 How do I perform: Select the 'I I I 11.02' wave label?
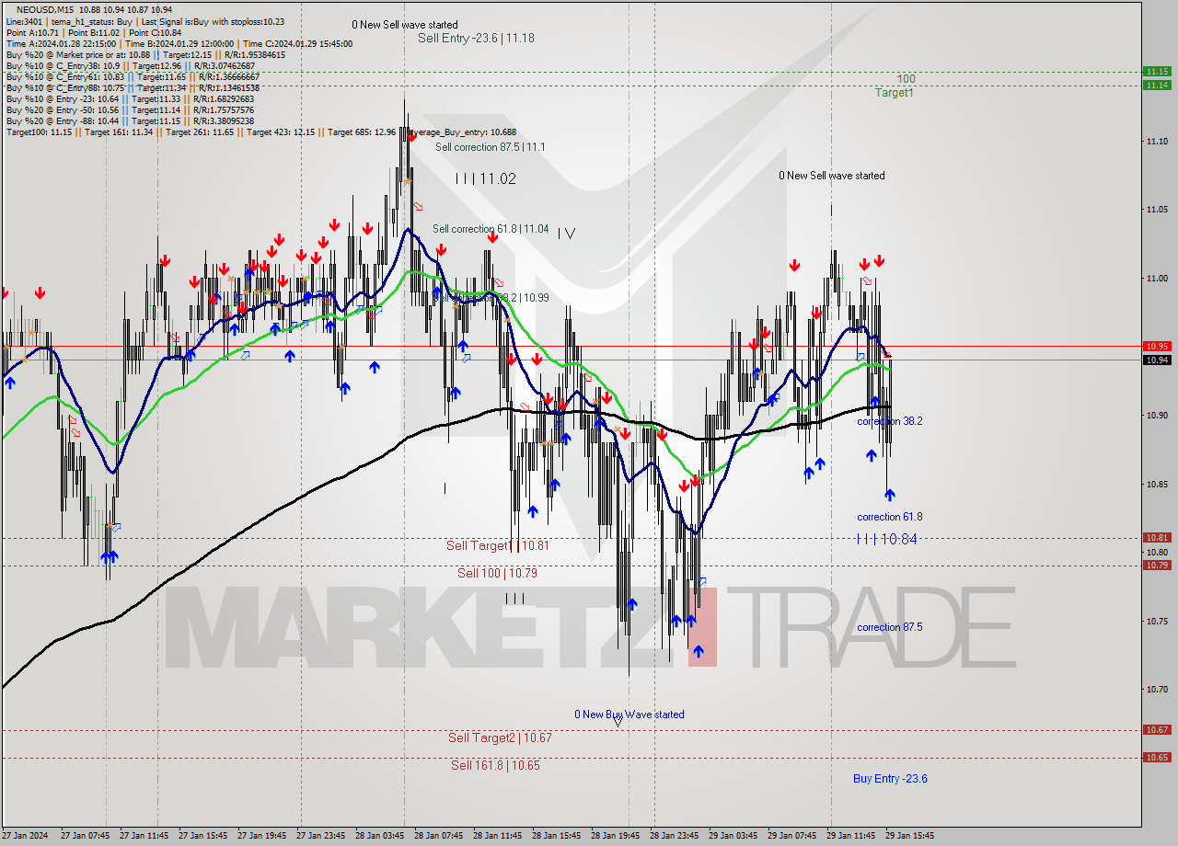[x=485, y=179]
